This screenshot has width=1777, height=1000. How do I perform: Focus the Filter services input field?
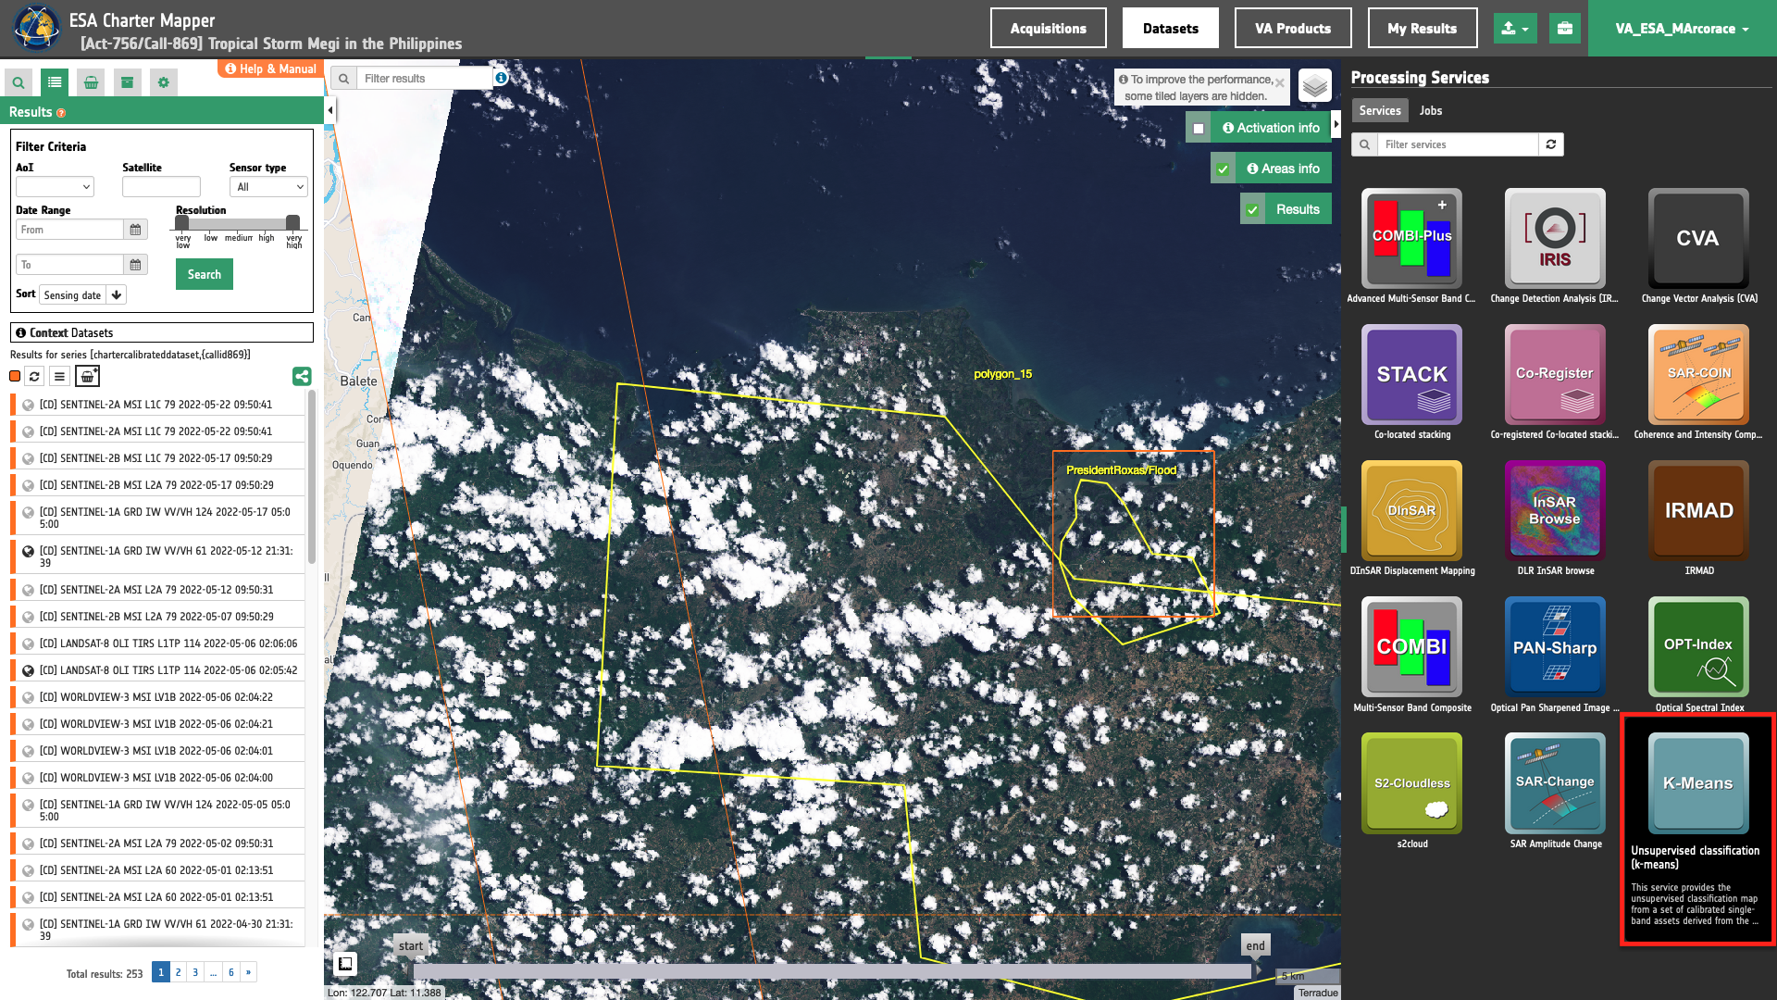pos(1458,144)
